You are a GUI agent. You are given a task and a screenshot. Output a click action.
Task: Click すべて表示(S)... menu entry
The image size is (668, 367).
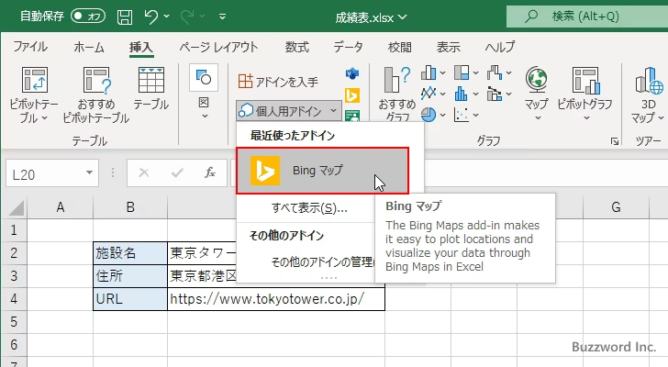point(309,208)
